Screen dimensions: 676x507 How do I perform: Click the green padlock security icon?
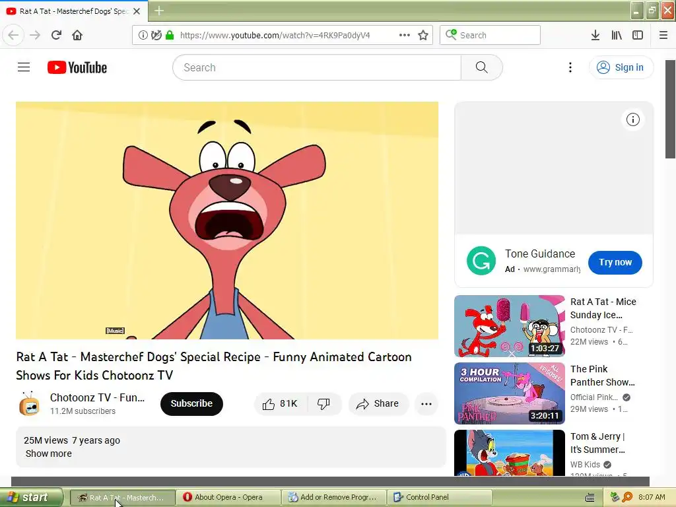tap(170, 35)
